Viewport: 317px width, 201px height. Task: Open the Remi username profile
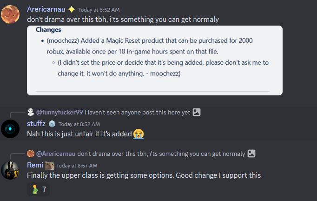point(35,165)
